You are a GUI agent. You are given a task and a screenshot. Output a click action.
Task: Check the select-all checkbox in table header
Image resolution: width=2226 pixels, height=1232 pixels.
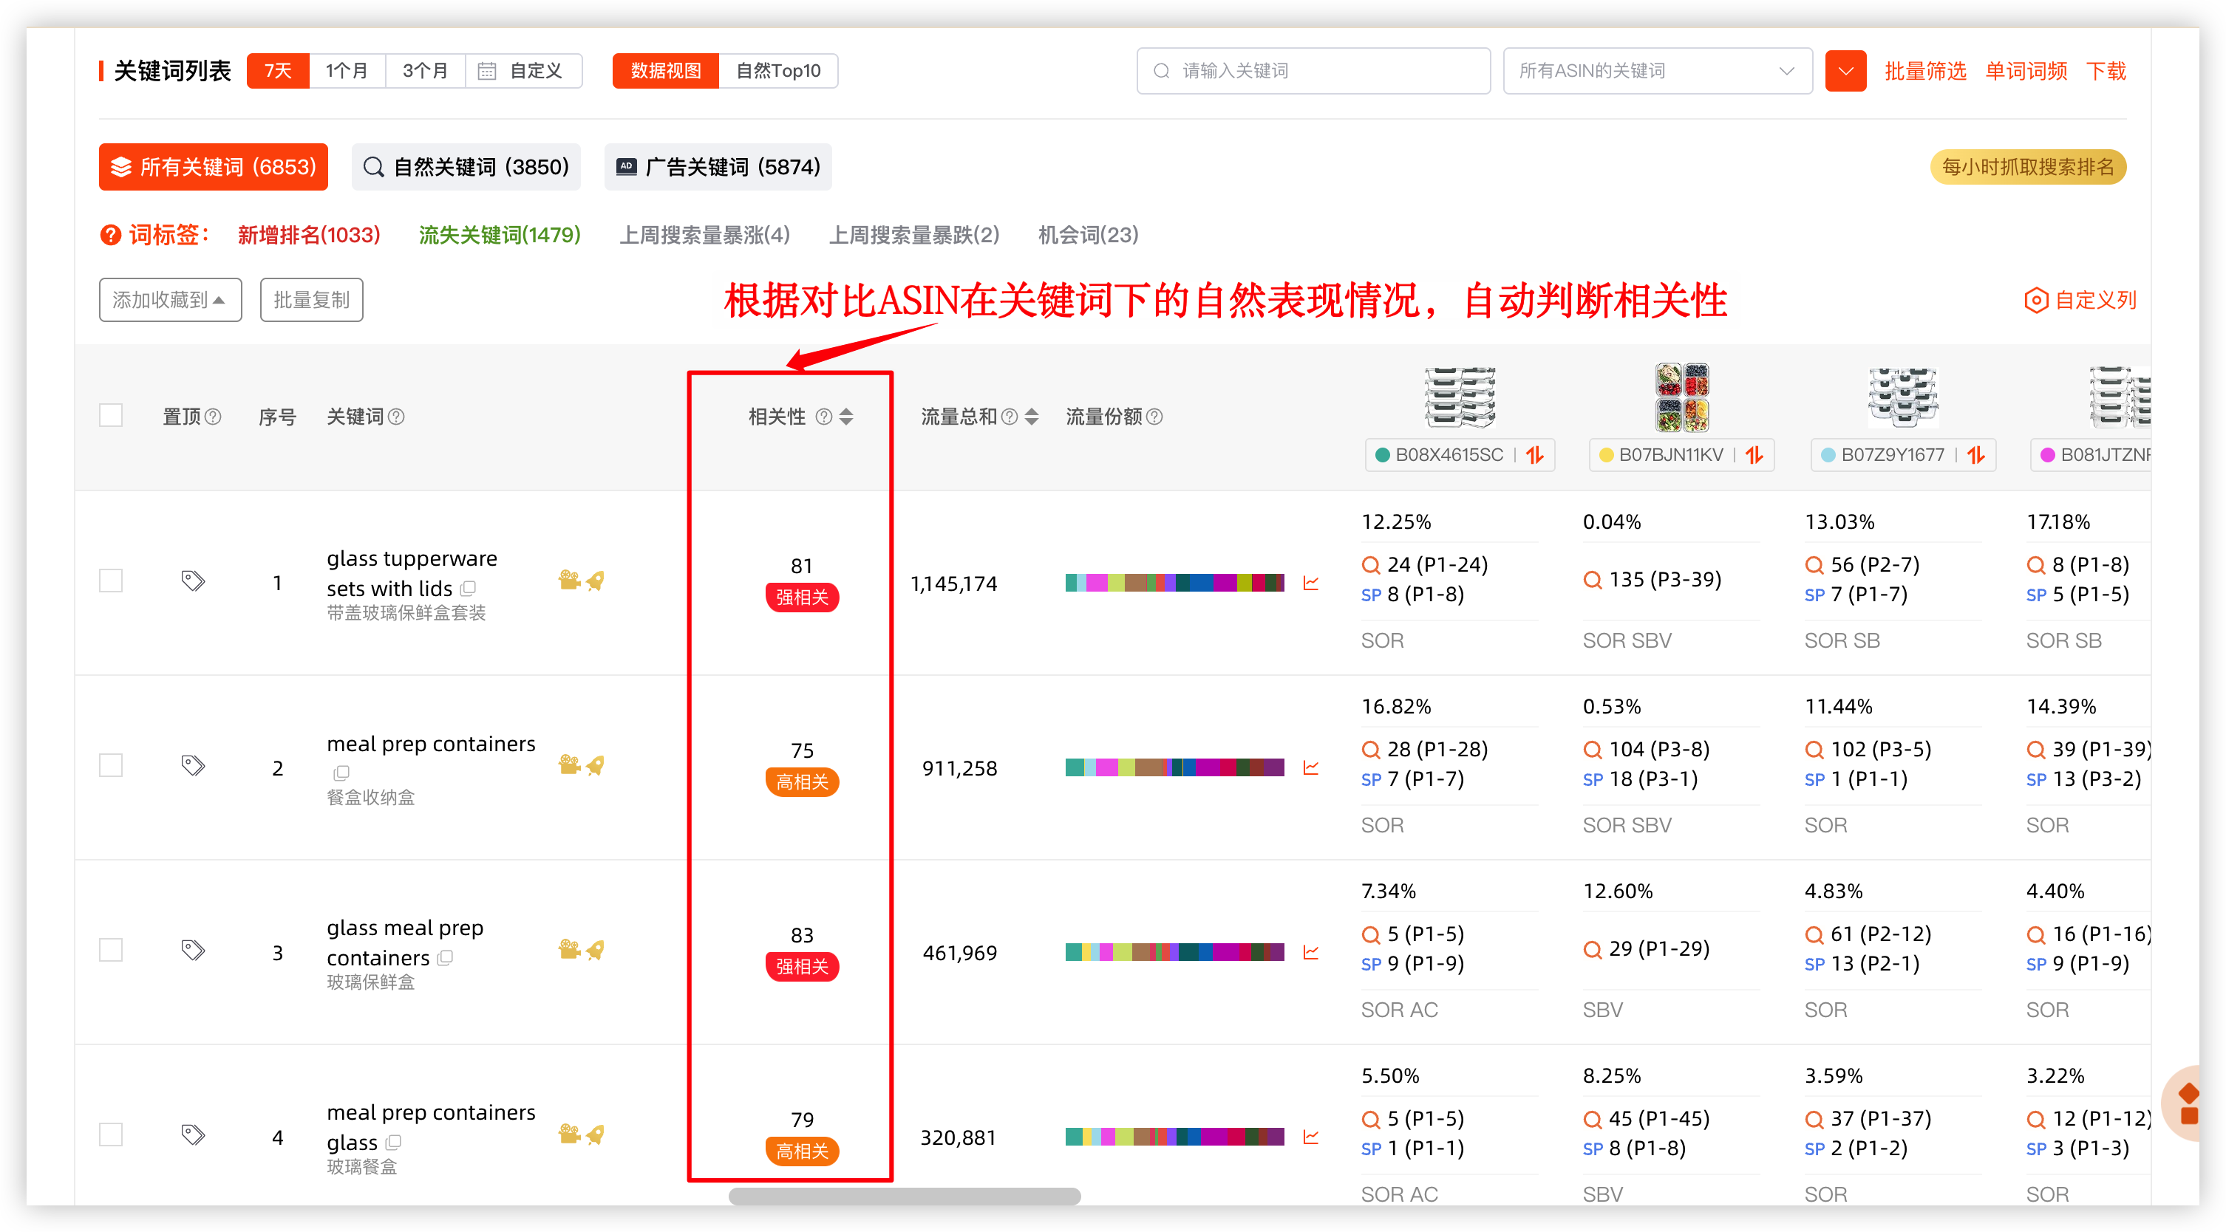[111, 415]
